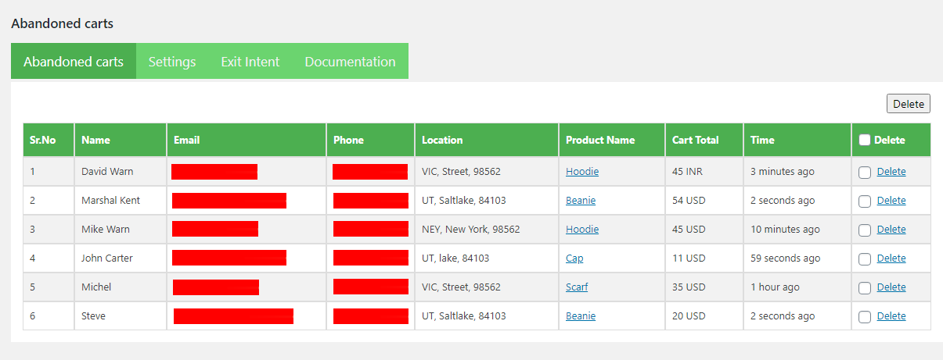
Task: Click the Cart Total column header
Action: tap(704, 140)
